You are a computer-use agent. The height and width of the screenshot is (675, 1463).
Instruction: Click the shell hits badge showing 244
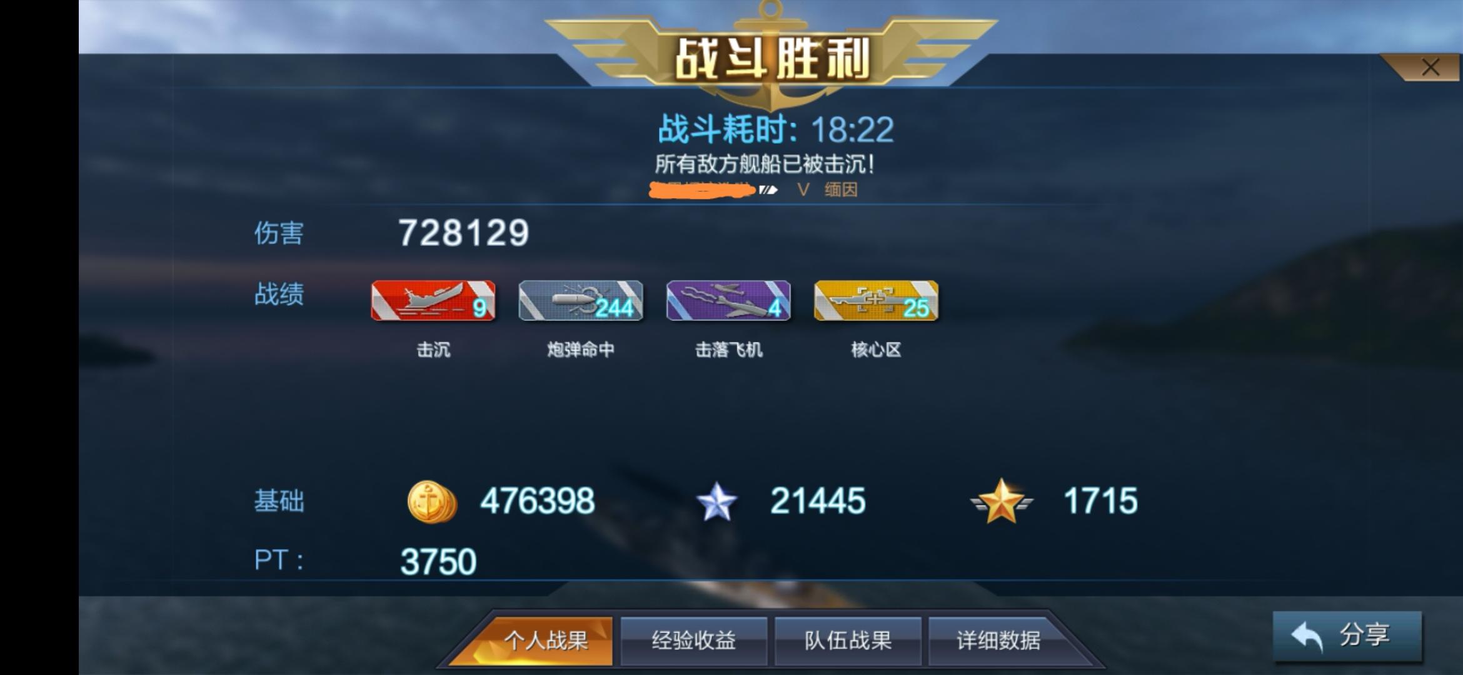coord(581,301)
